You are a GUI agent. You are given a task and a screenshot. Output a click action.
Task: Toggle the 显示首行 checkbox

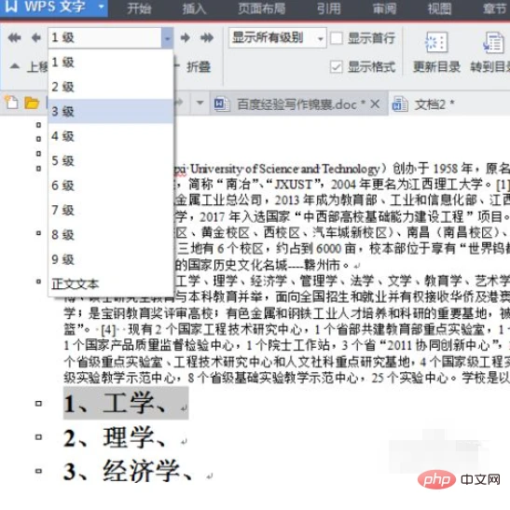click(337, 38)
